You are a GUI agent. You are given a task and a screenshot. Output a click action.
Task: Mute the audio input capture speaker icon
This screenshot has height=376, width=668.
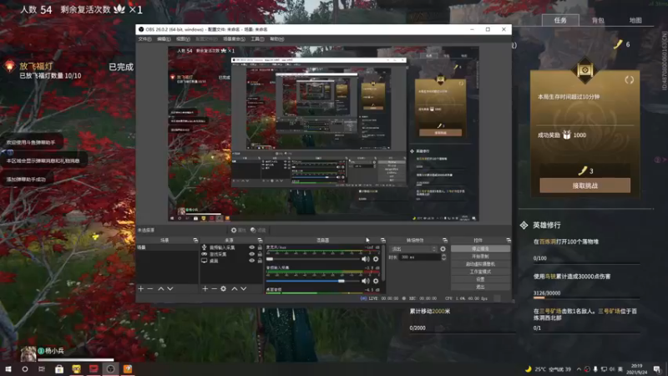pos(366,281)
